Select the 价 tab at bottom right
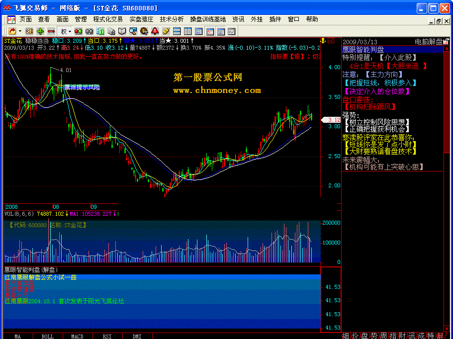The image size is (453, 339). pos(355,336)
